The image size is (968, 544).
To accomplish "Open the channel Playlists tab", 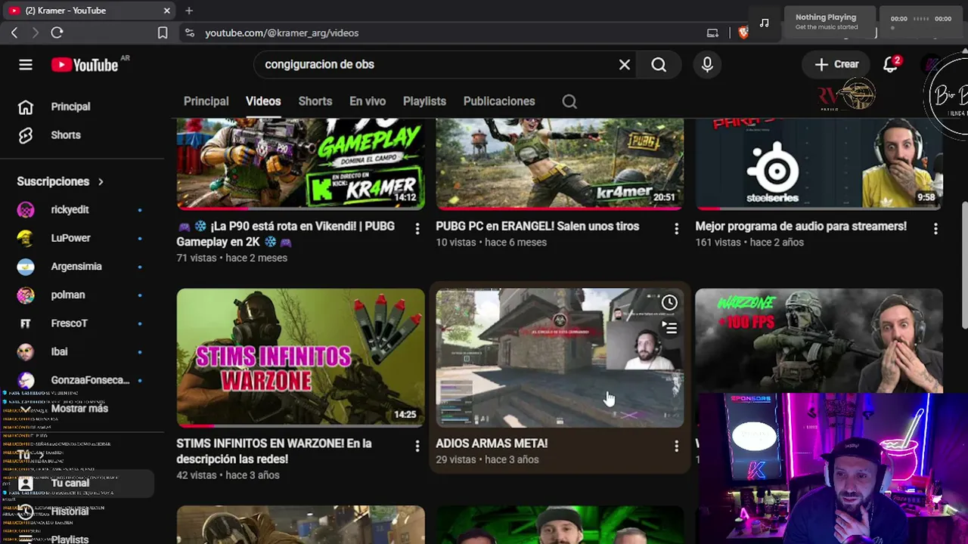I will click(424, 101).
